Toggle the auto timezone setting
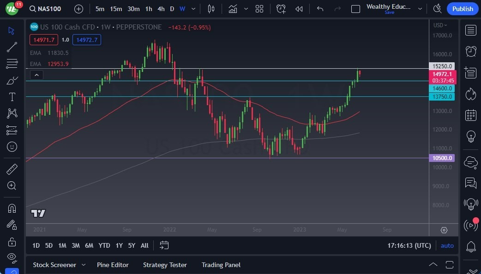 (446, 245)
